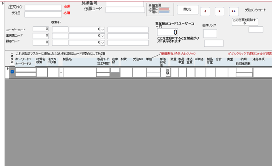The width and height of the screenshot is (272, 166).
Task: Go to next record with right arrow button
Action: pos(220,11)
